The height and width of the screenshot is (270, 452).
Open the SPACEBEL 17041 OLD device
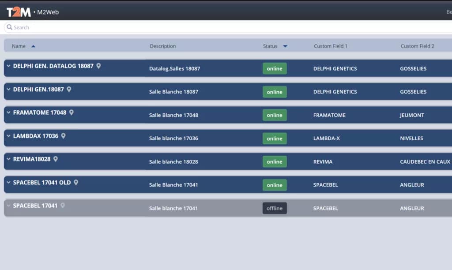click(42, 182)
